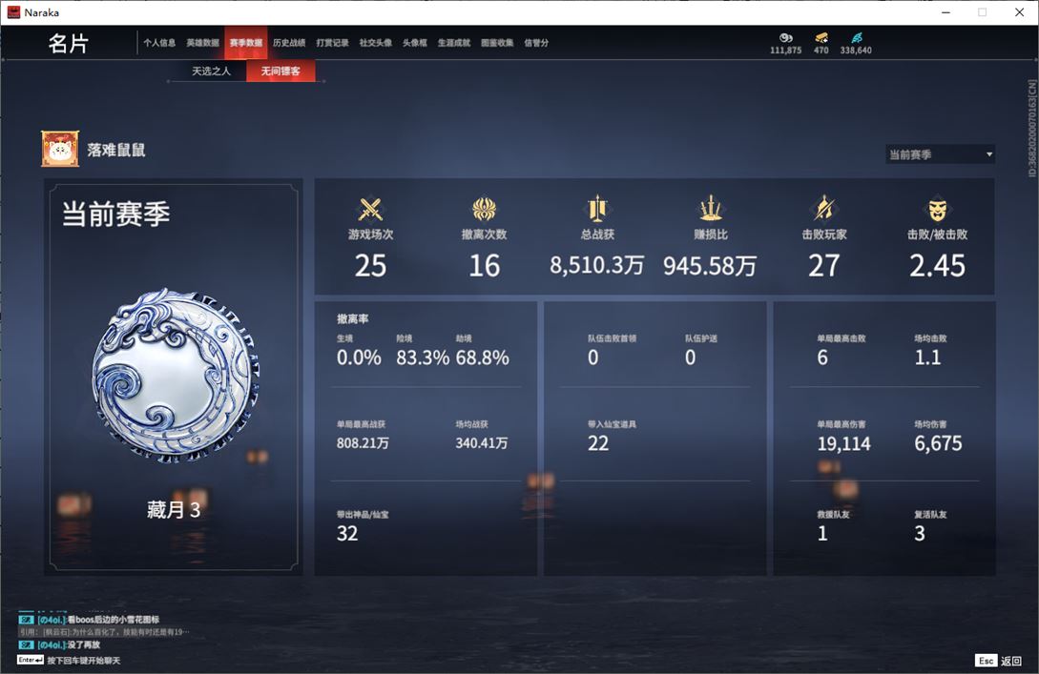
Task: Click the spider emblem 撤离次数 icon
Action: point(485,209)
